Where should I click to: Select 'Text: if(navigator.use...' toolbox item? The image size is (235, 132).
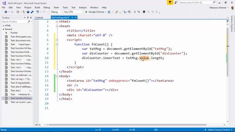tap(17, 37)
